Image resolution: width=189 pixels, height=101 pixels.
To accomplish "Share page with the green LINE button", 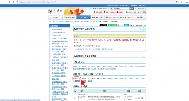I will coord(112,25).
